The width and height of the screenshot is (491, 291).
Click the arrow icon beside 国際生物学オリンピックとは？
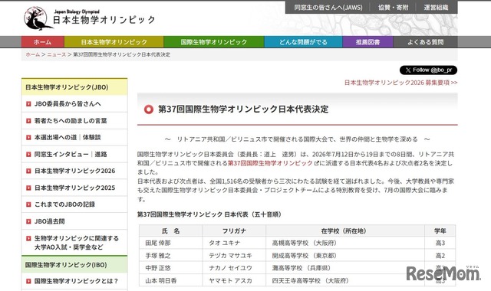tap(28, 281)
